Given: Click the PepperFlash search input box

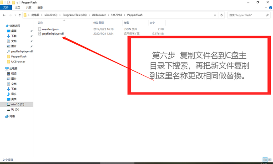Looking at the screenshot, I should [247, 15].
